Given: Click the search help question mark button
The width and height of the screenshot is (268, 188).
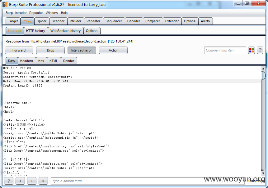Looking at the screenshot, I should tap(9, 181).
